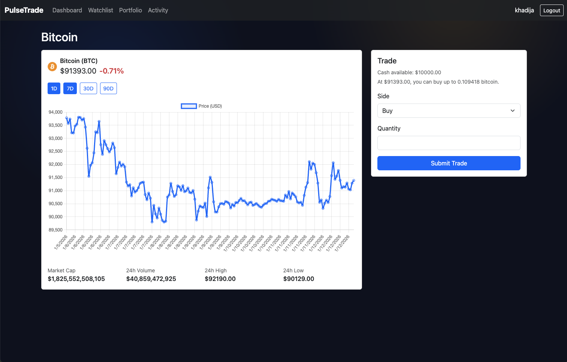Go to the Watchlist section

[x=100, y=10]
